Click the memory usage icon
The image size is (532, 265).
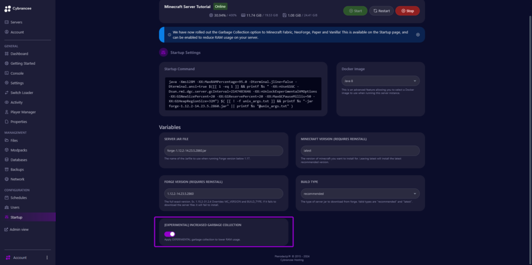click(243, 15)
